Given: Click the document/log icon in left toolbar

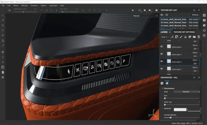Looking at the screenshot, I should [3, 72].
